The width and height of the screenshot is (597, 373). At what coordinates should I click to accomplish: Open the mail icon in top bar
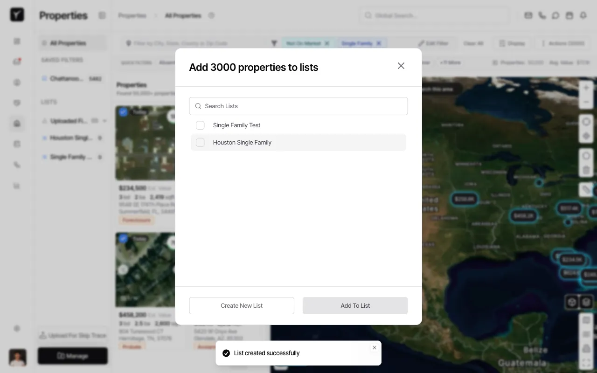point(528,15)
